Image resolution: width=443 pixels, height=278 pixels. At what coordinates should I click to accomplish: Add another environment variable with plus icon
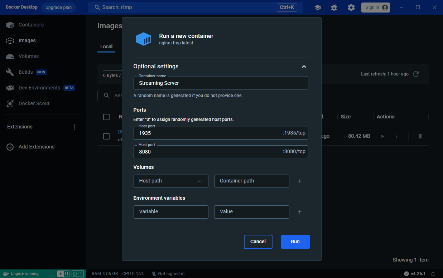(x=300, y=212)
